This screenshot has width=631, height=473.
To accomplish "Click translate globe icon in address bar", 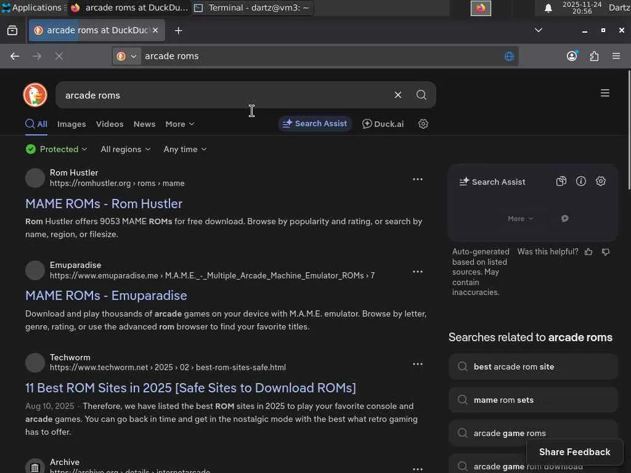I will click(x=509, y=56).
